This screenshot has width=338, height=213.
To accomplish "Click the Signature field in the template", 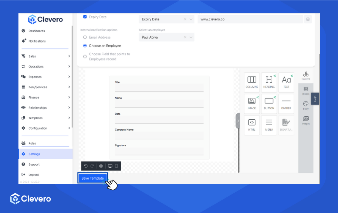I will 159,151.
